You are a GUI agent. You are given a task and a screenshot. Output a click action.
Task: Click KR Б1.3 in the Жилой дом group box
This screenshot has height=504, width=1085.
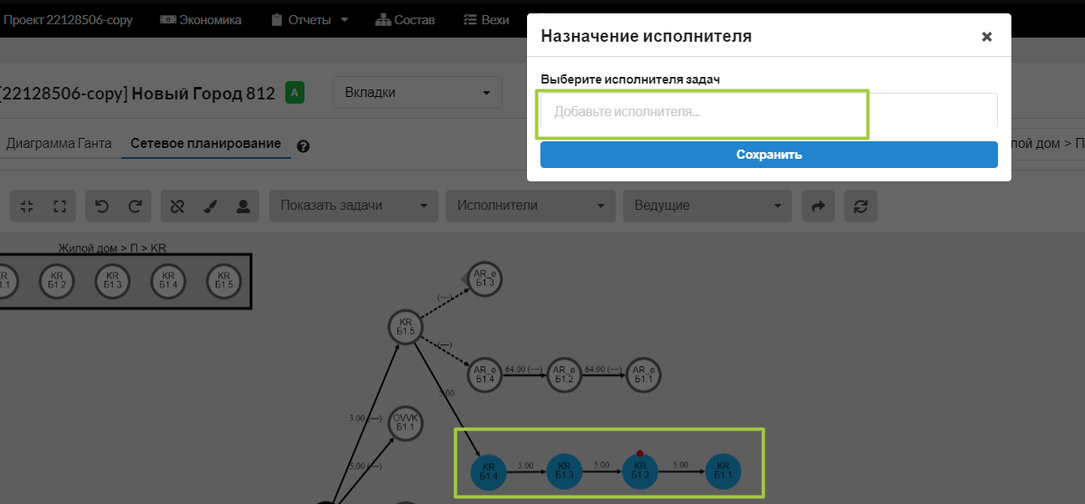pos(113,281)
